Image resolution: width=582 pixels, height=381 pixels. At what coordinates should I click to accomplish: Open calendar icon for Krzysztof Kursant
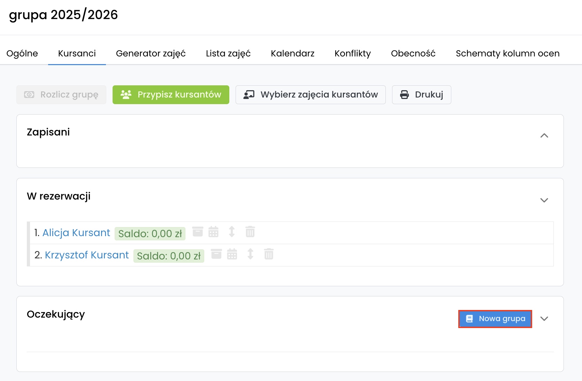232,254
